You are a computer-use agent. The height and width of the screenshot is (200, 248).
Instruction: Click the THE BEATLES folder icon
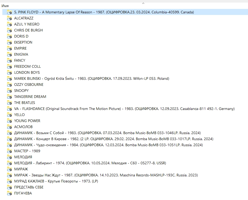tap(9, 103)
